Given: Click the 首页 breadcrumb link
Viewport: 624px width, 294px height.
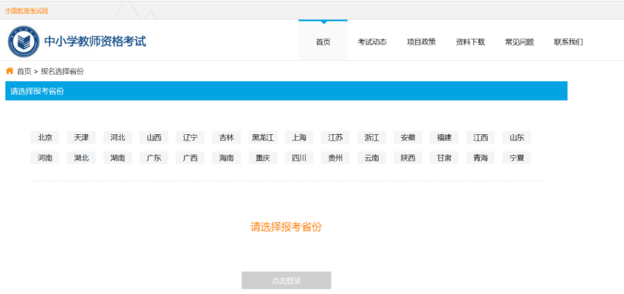Looking at the screenshot, I should click(x=24, y=71).
